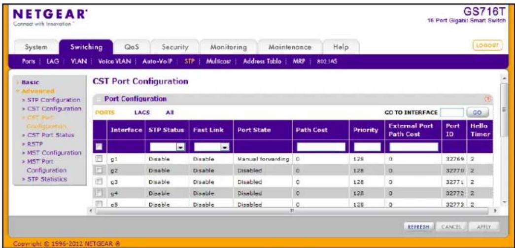
Task: Click the APPLY button
Action: pyautogui.click(x=485, y=226)
